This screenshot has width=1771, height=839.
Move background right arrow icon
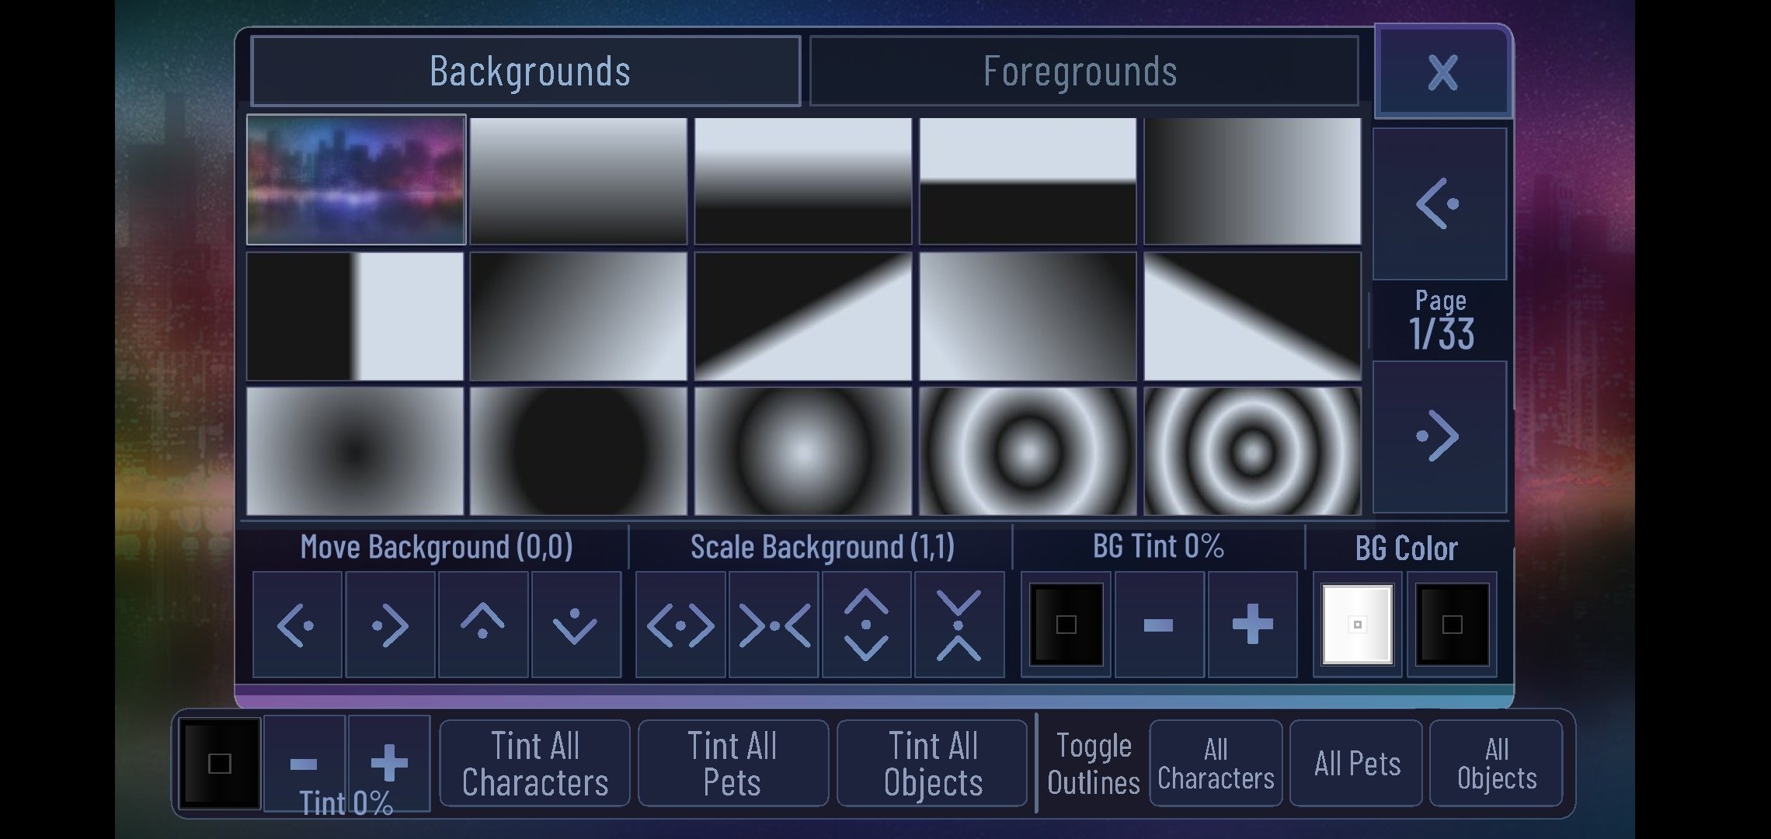pyautogui.click(x=390, y=625)
